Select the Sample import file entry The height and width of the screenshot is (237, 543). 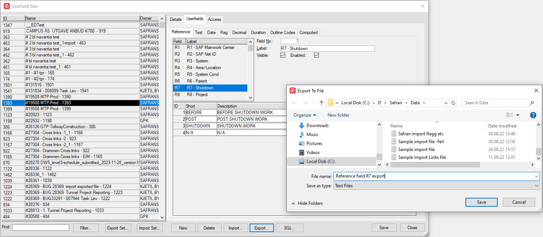tap(416, 150)
